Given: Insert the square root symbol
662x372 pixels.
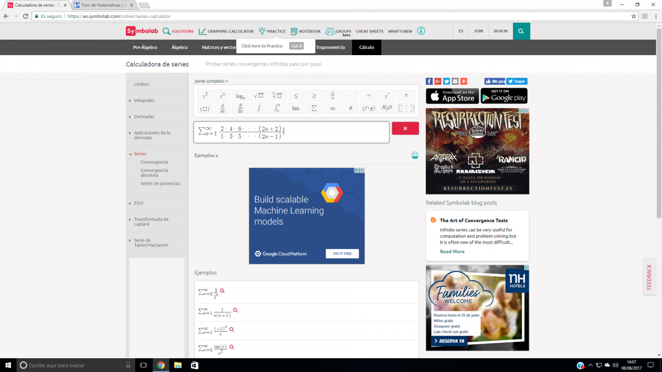Looking at the screenshot, I should pyautogui.click(x=259, y=95).
